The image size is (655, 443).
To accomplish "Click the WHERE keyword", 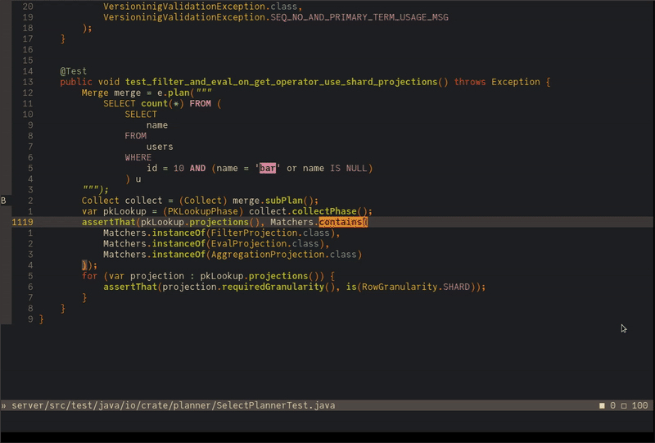I will 138,157.
